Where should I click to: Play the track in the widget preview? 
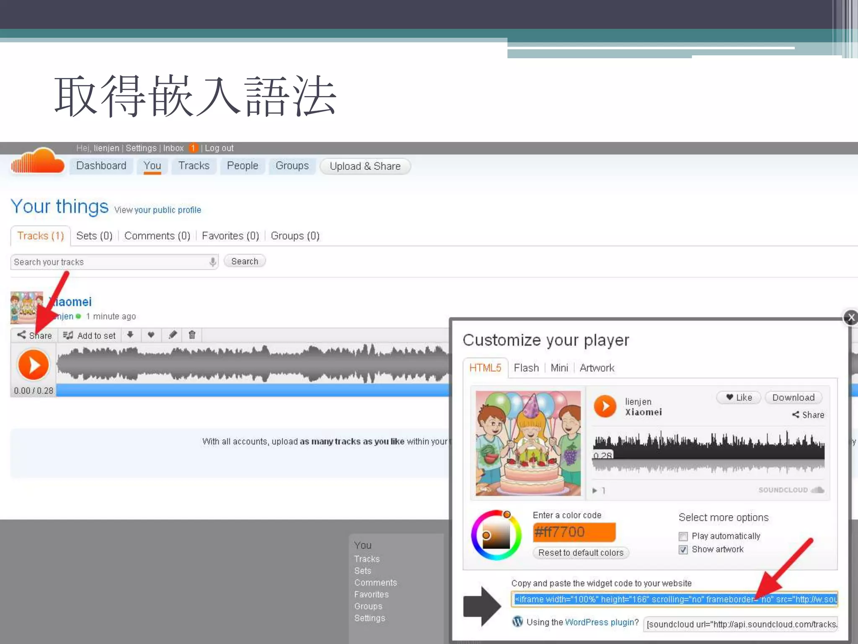[x=605, y=406]
